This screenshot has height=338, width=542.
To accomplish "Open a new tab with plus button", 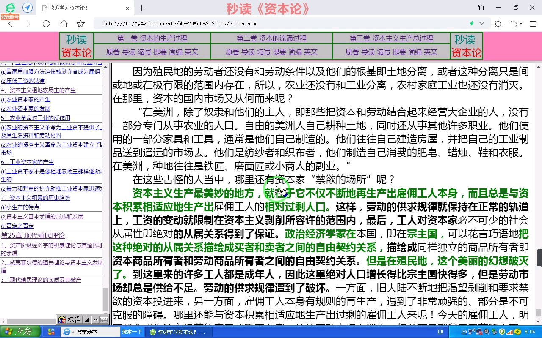I will tap(141, 8).
